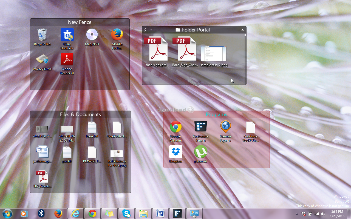Click the Mozilla Firefox shortcut in New Fence
This screenshot has width=351, height=219.
click(x=117, y=39)
